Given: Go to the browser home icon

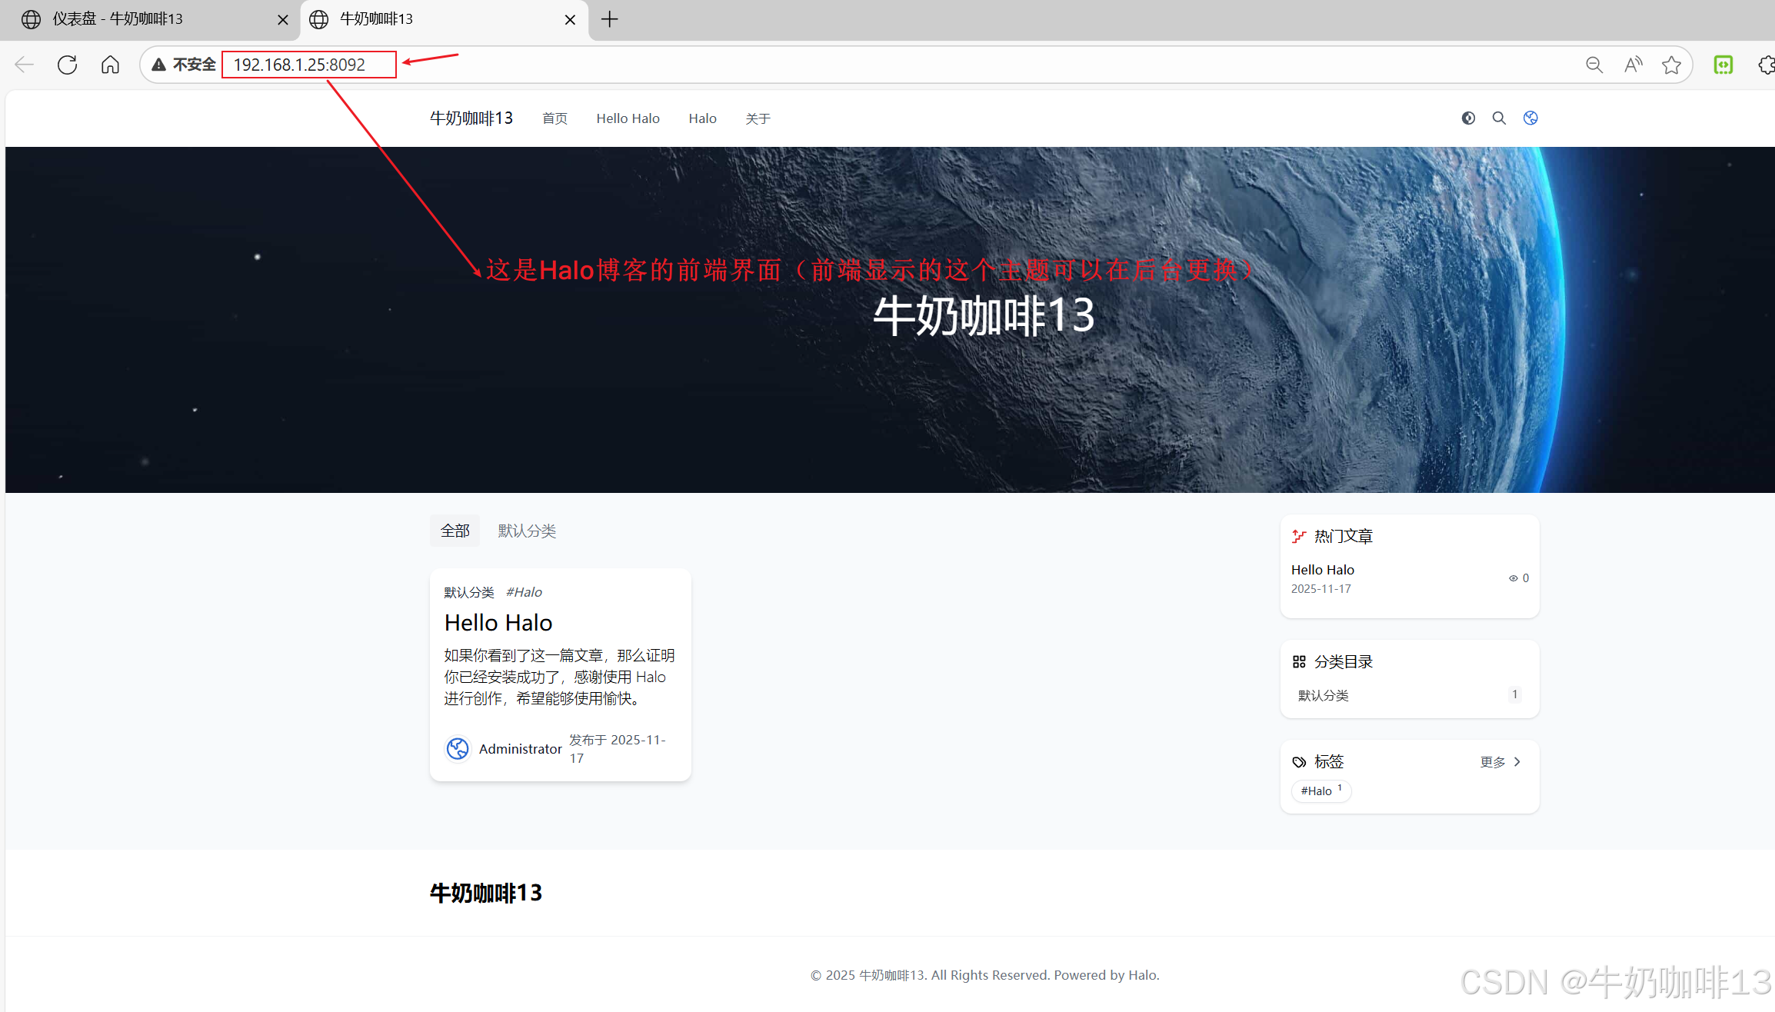Looking at the screenshot, I should tap(110, 65).
